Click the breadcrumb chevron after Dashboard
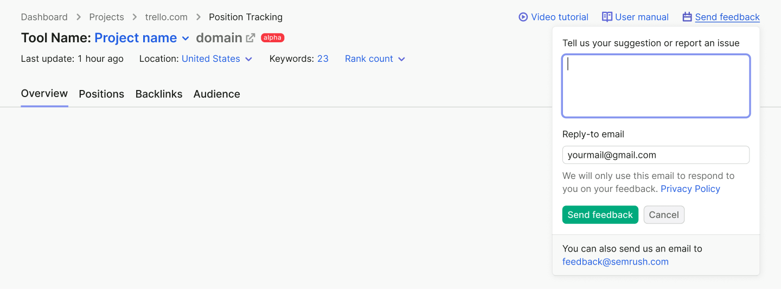Viewport: 781px width, 289px height. (79, 17)
